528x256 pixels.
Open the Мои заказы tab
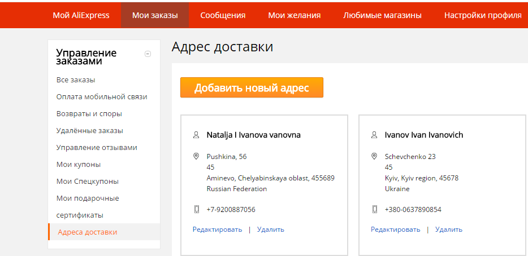tap(155, 15)
